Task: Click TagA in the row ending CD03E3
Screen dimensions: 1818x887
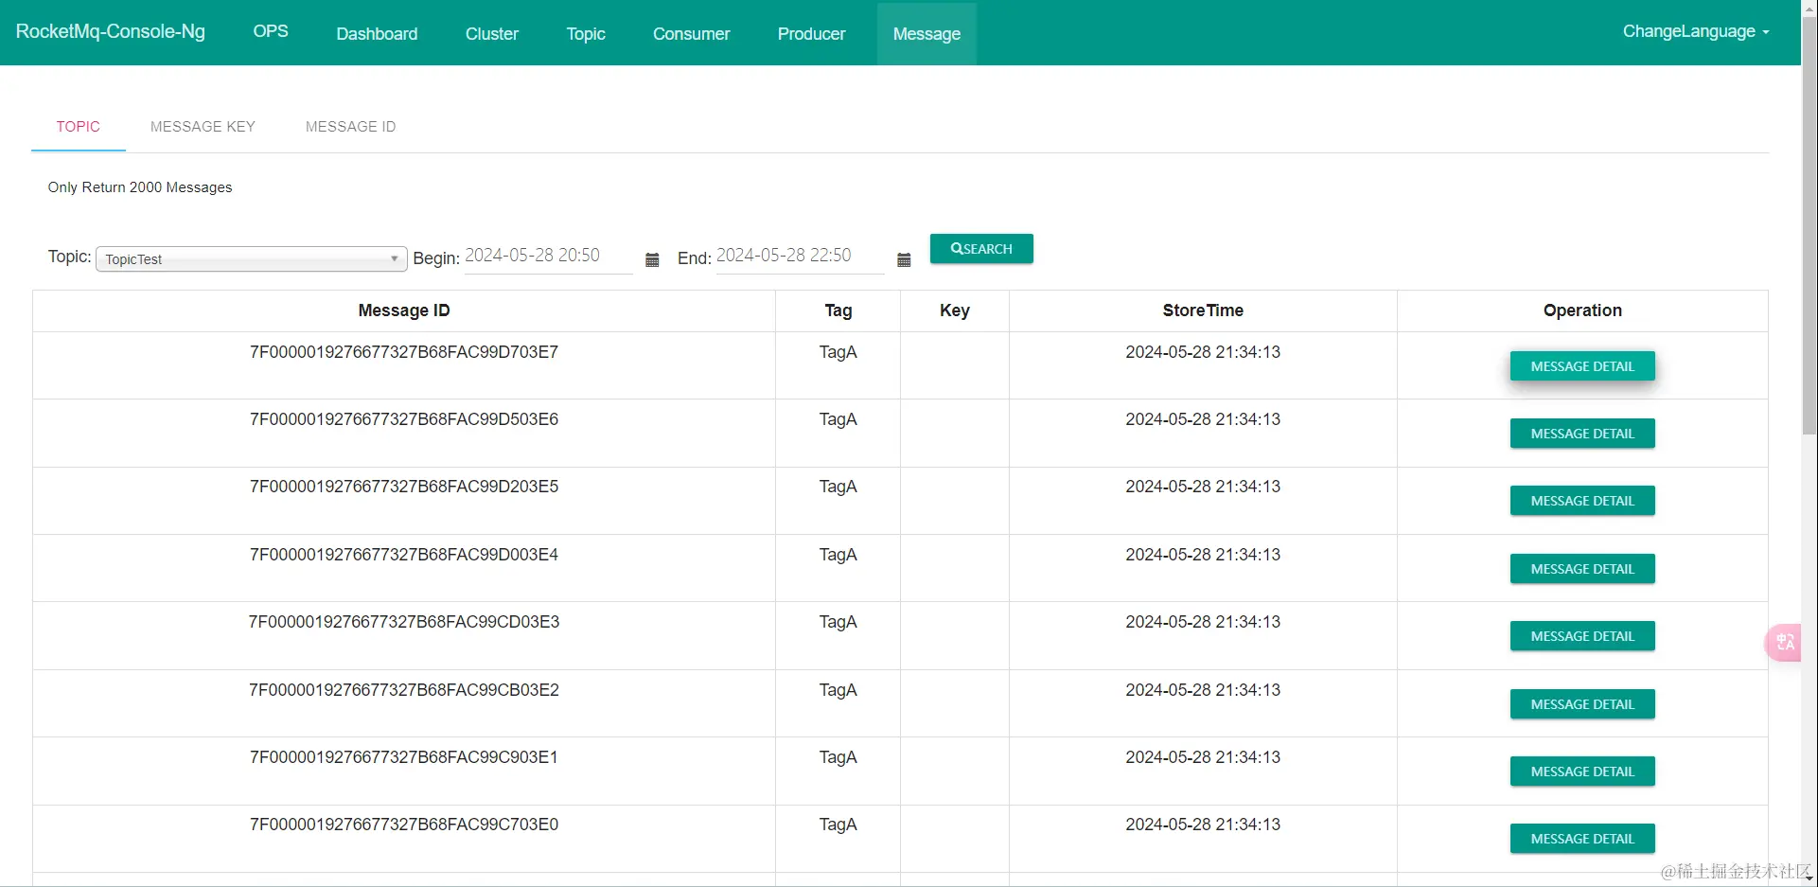Action: pos(838,622)
